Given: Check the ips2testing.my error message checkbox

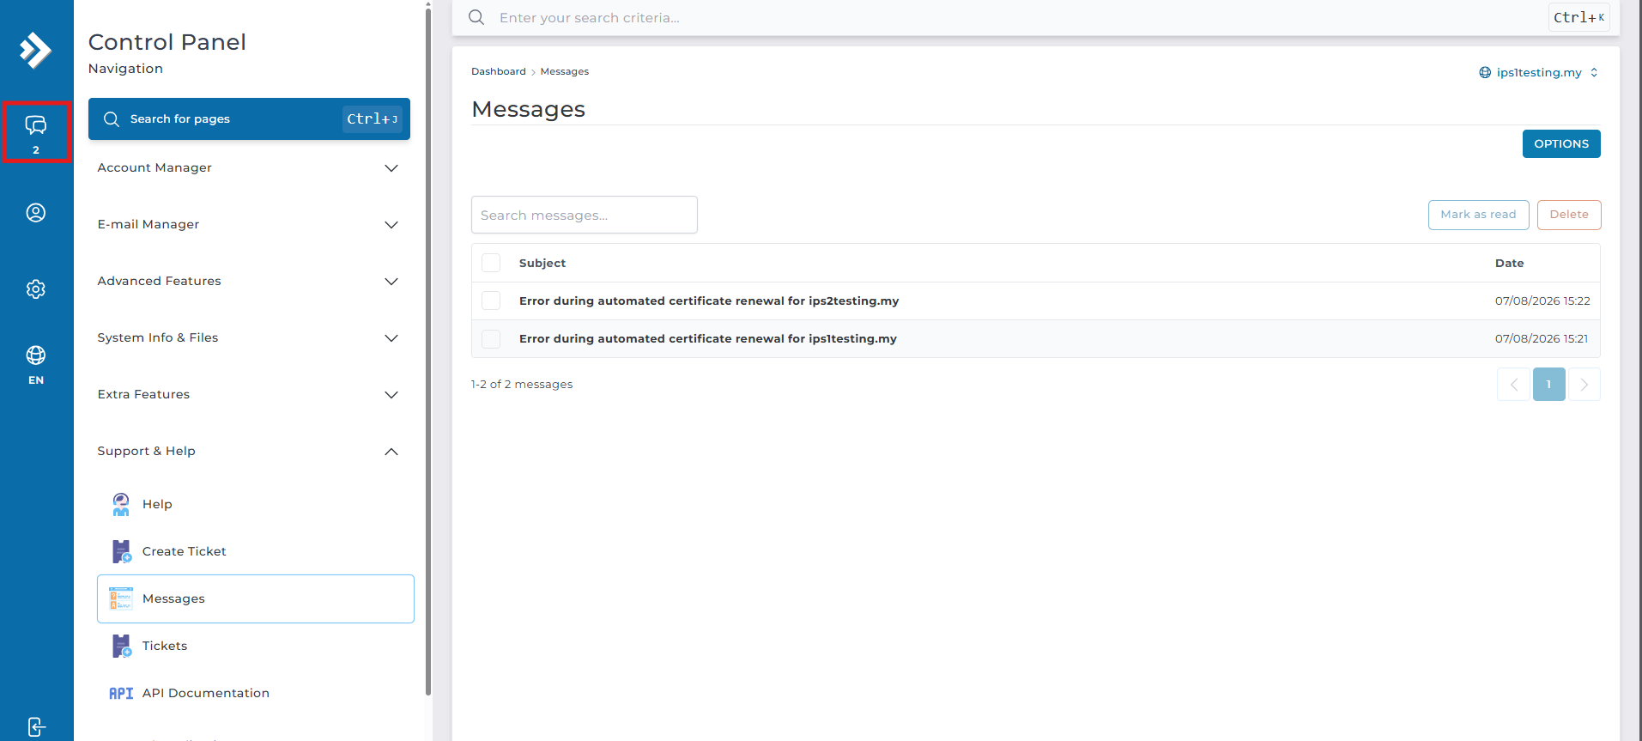Looking at the screenshot, I should [x=491, y=301].
